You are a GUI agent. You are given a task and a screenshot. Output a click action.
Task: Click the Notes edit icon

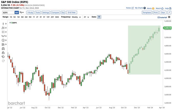click(132, 8)
